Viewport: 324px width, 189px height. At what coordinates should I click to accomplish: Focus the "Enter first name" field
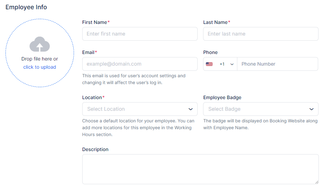(140, 34)
